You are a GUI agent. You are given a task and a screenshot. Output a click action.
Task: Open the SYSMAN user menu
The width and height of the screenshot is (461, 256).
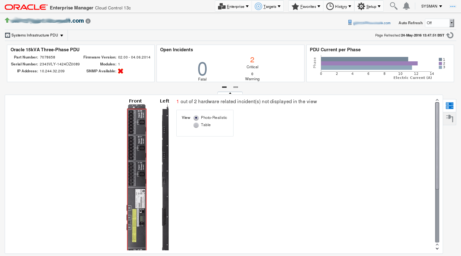[431, 6]
